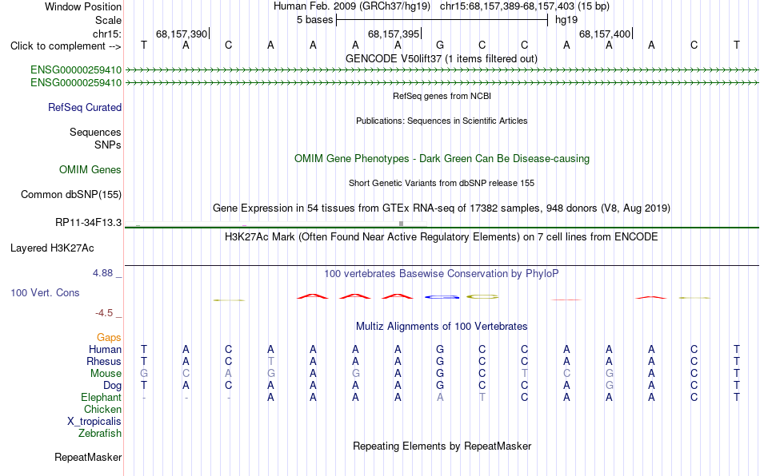The width and height of the screenshot is (760, 476).
Task: Select the X_tropicalis alignment row label
Action: click(x=94, y=422)
